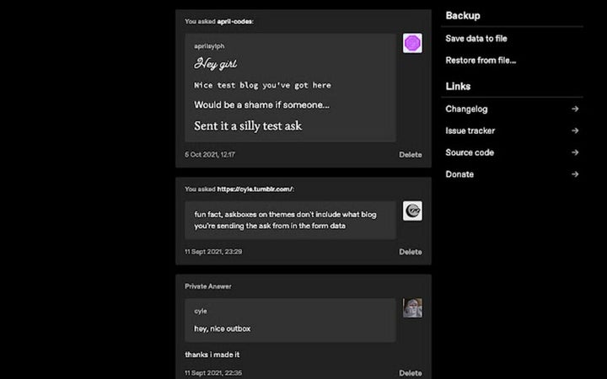Delete the ask sent to cyle.tumblr.com
Image resolution: width=607 pixels, height=379 pixels.
point(410,252)
